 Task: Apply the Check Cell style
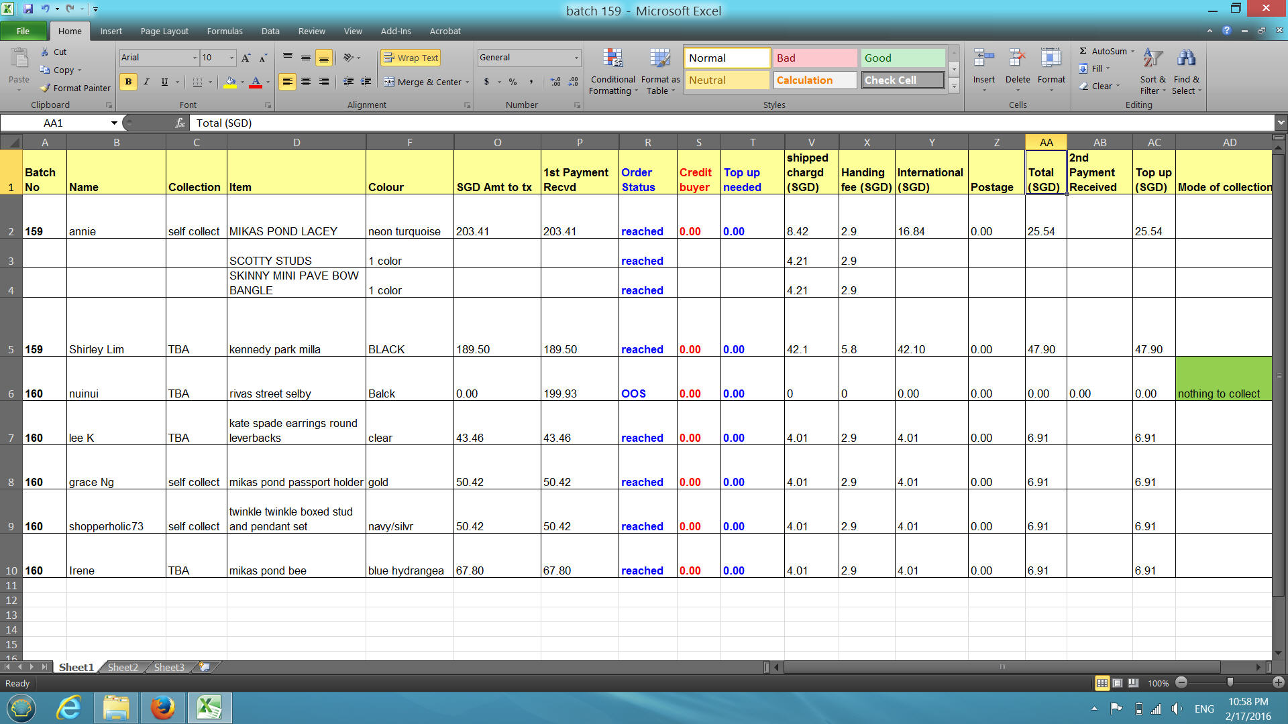tap(903, 80)
